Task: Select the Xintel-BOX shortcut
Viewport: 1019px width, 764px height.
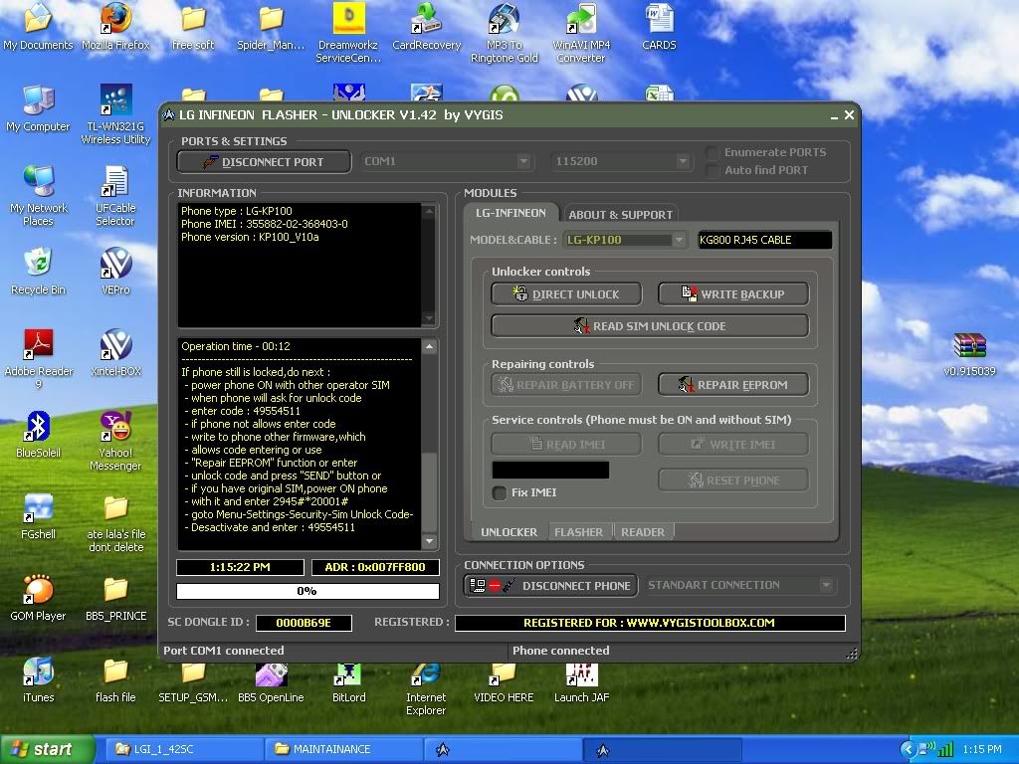Action: (115, 352)
